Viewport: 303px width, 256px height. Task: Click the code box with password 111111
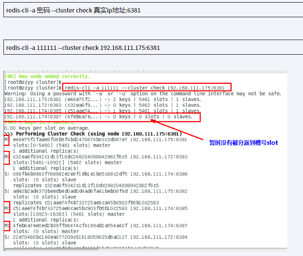[153, 47]
